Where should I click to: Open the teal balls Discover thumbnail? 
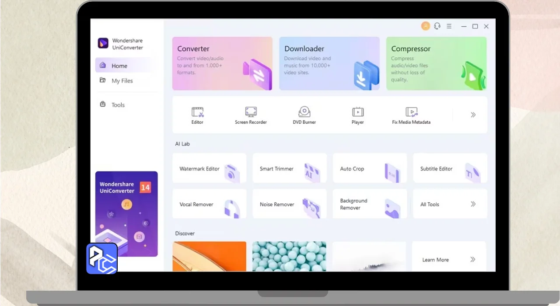point(289,257)
